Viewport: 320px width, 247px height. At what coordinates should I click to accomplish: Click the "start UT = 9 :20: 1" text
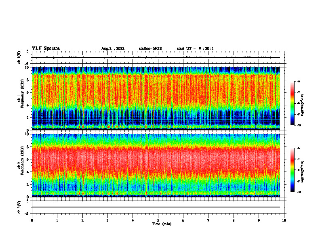[195, 48]
